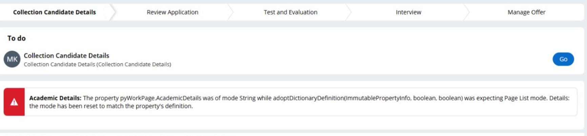
Task: Open the Review Application stage
Action: point(172,12)
